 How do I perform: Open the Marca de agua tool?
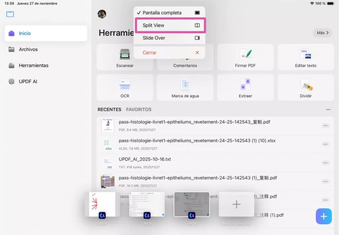click(185, 88)
